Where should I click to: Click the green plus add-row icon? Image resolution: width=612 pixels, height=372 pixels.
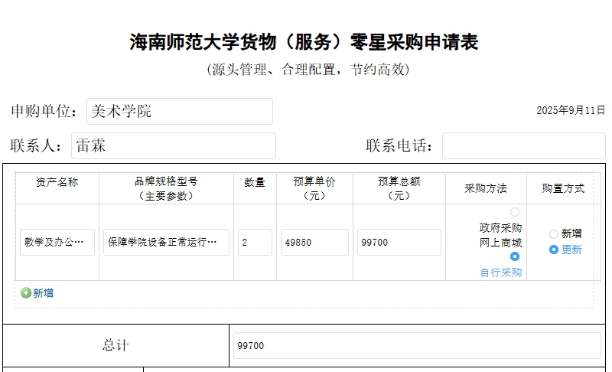(x=26, y=293)
